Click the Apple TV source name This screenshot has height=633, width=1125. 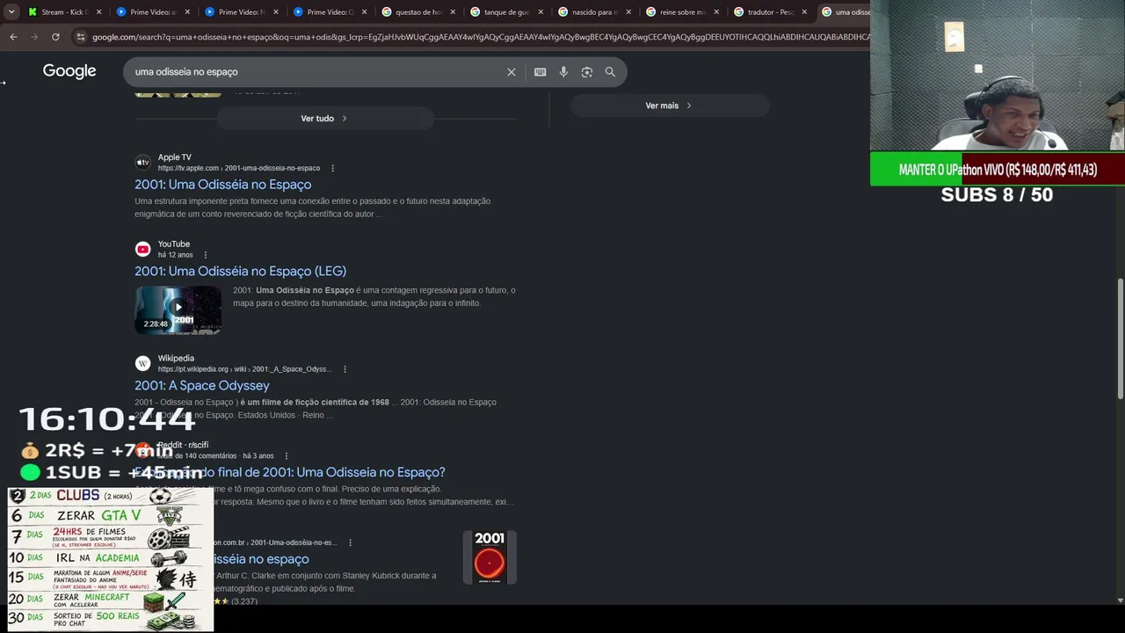(x=174, y=157)
